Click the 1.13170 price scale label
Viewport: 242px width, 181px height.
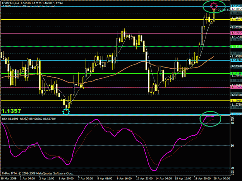(237, 95)
